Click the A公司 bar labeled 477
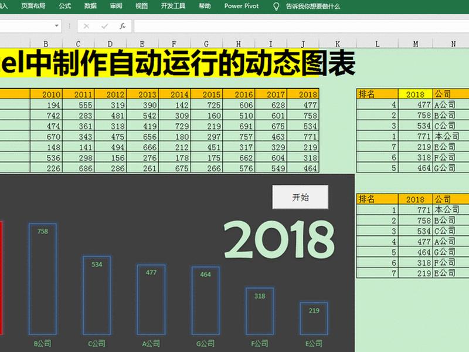The height and width of the screenshot is (352, 469). point(151,300)
